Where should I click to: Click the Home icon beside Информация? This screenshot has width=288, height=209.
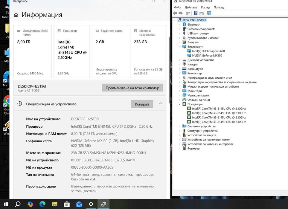tap(16, 15)
